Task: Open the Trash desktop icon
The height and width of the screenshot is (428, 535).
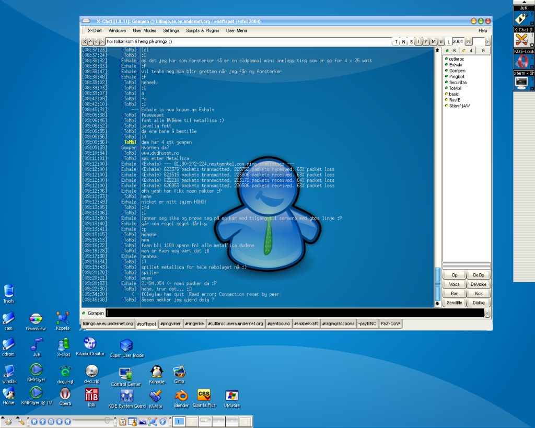Action: coord(8,293)
